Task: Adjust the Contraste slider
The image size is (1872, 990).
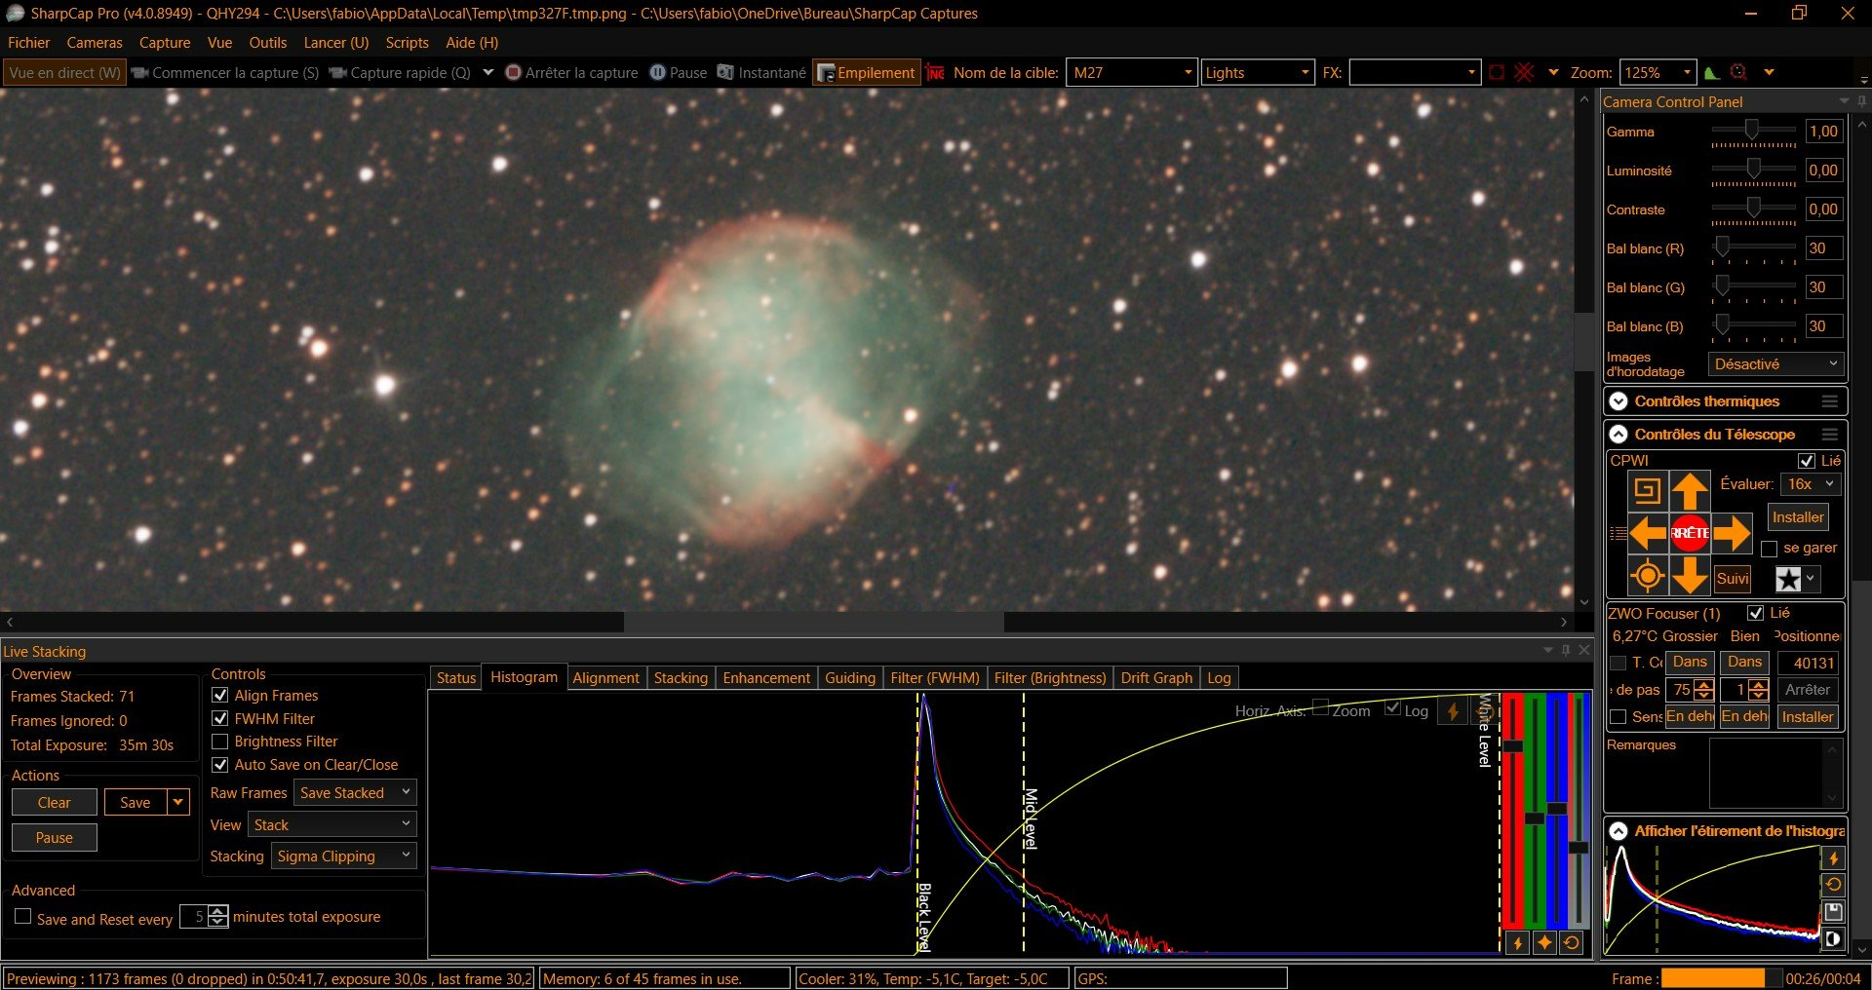Action: tap(1753, 209)
